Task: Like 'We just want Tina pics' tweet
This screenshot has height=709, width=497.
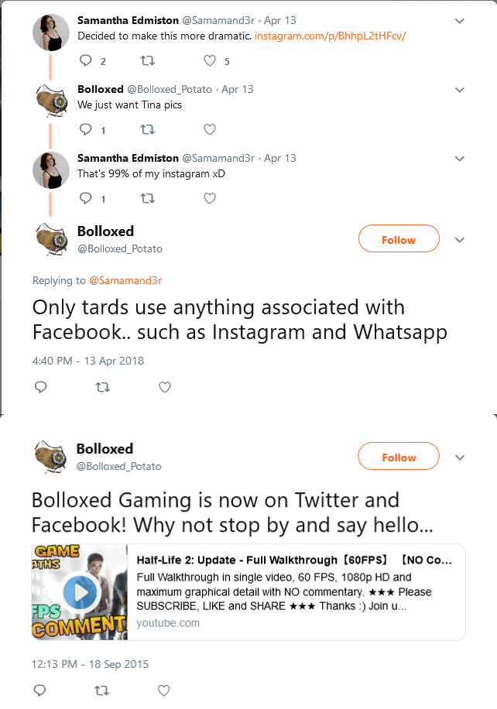Action: pos(209,130)
